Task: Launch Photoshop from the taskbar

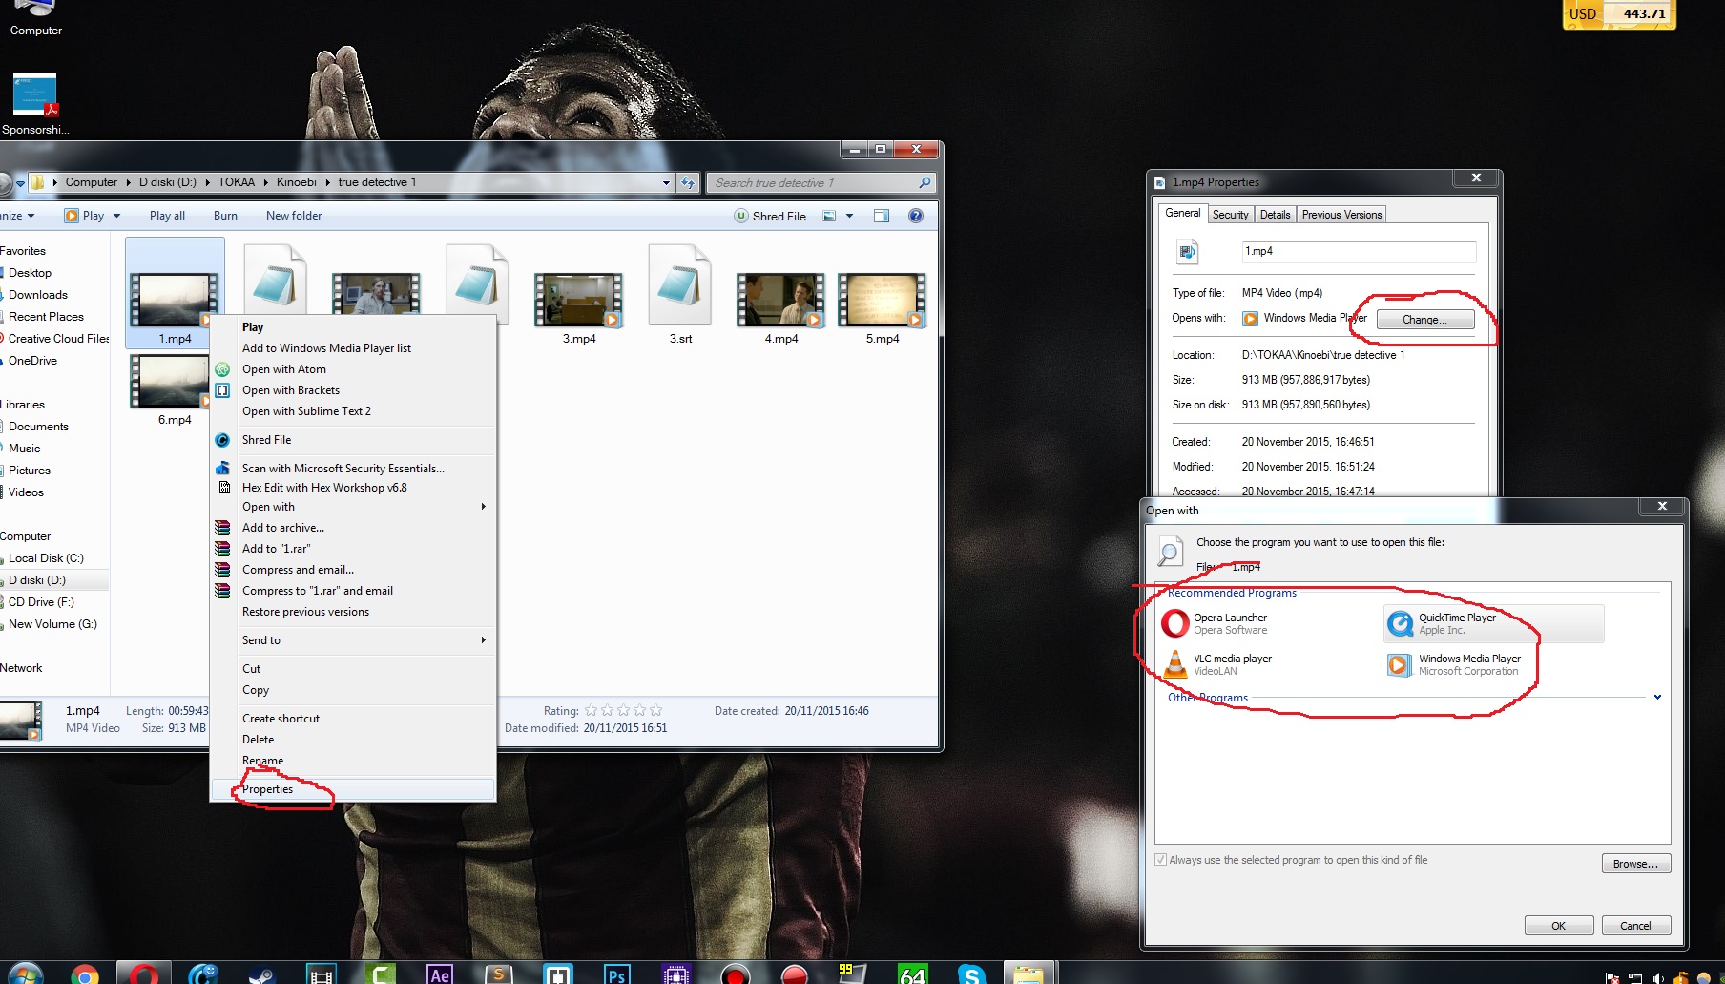Action: coord(617,974)
